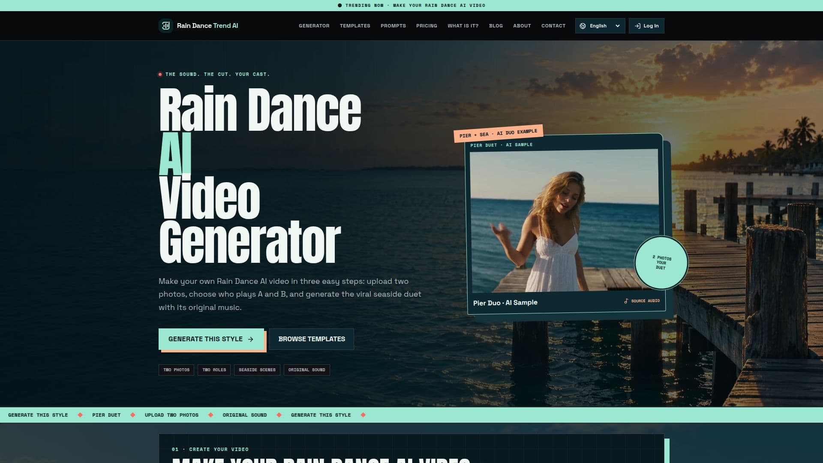Click the globe icon beside English
823x463 pixels.
pos(583,26)
